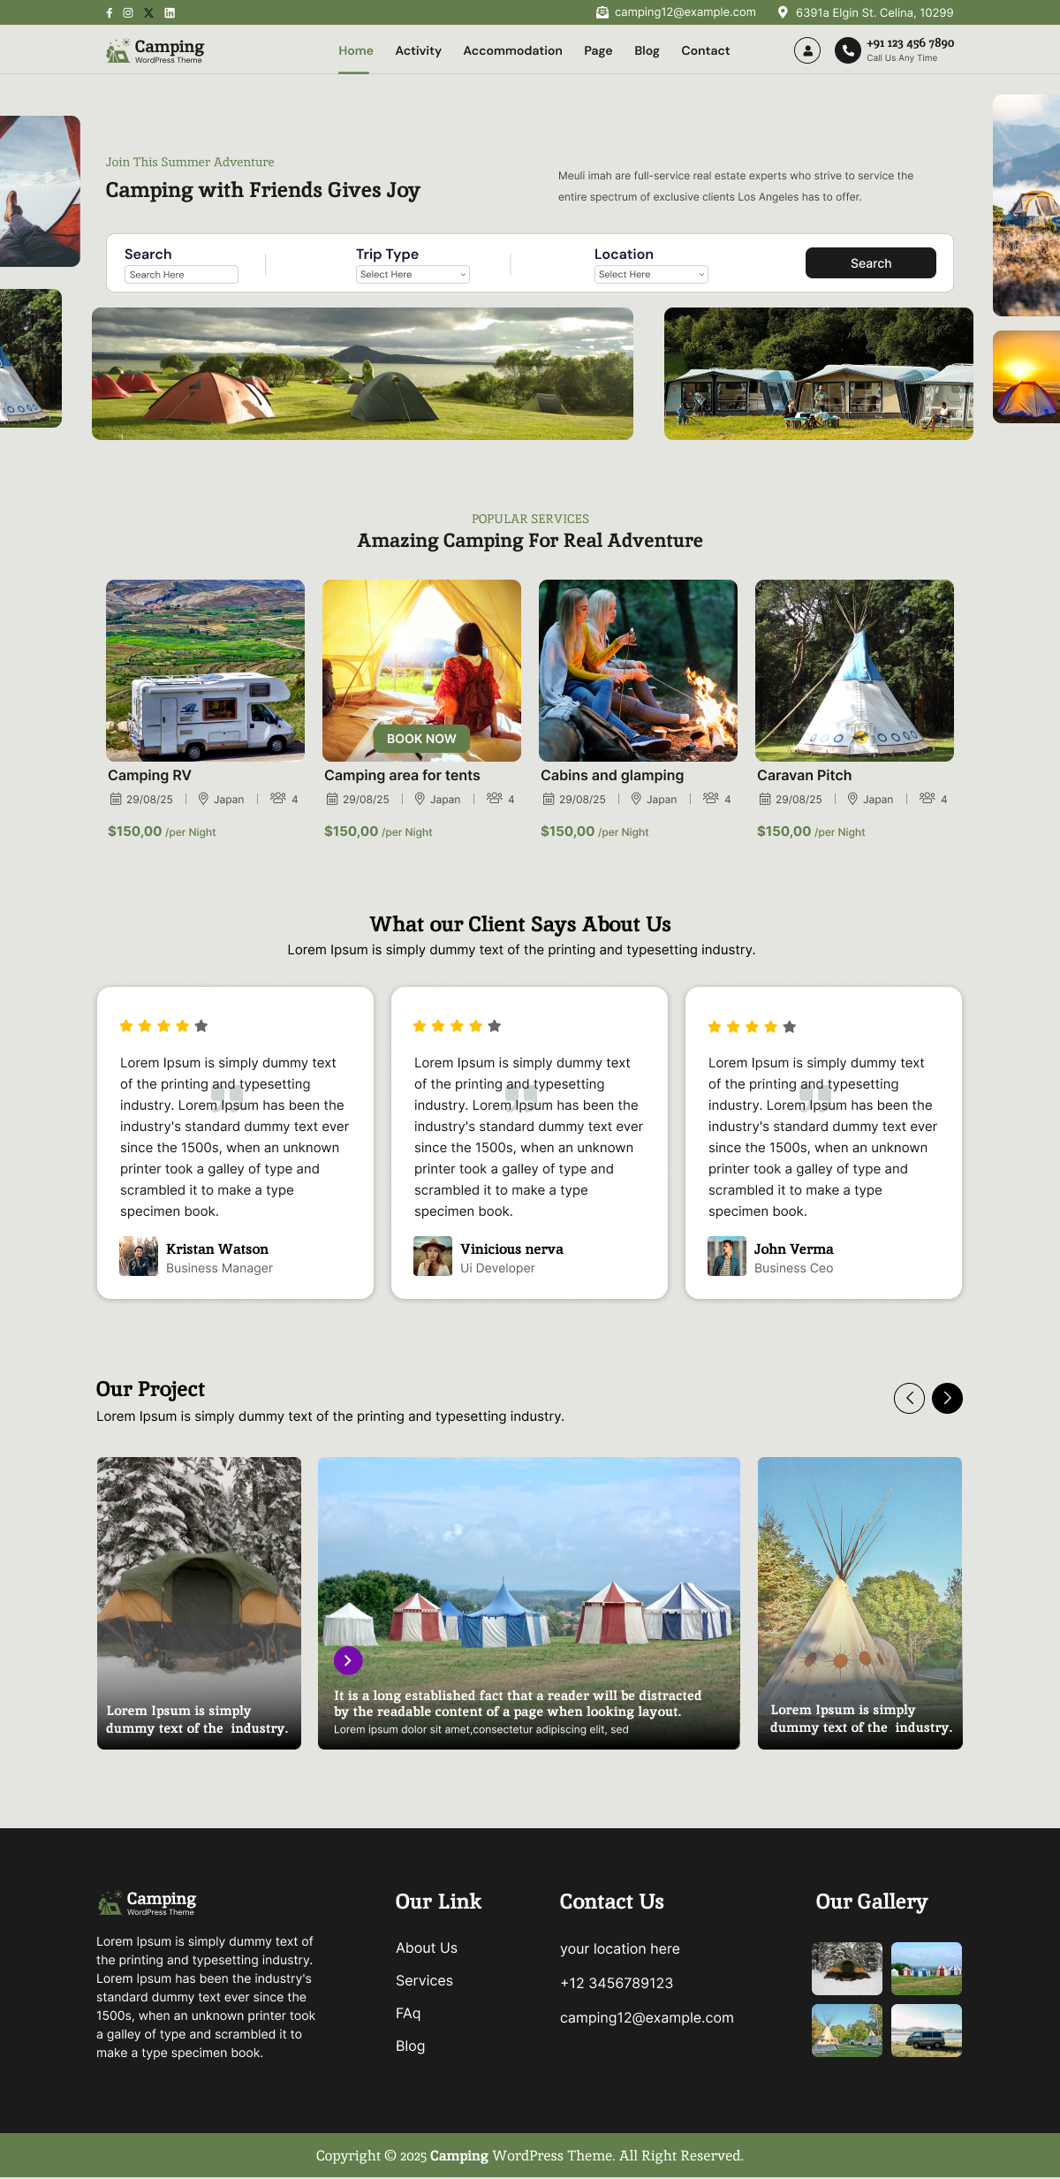Open the LinkedIn icon in top bar
The width and height of the screenshot is (1060, 2179).
click(x=170, y=13)
